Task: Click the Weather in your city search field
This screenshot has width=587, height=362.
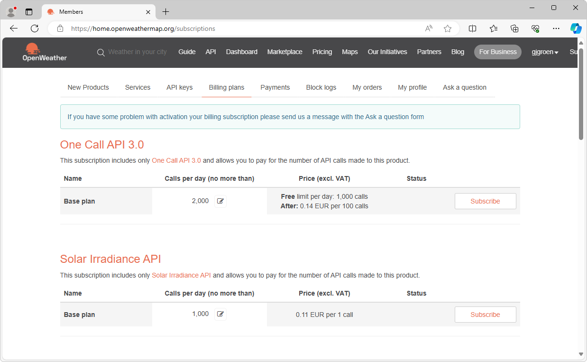Action: click(138, 52)
